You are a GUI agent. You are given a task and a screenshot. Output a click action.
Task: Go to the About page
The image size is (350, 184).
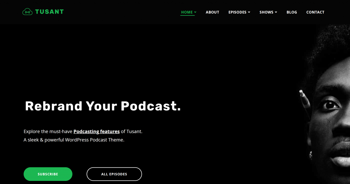coord(212,12)
